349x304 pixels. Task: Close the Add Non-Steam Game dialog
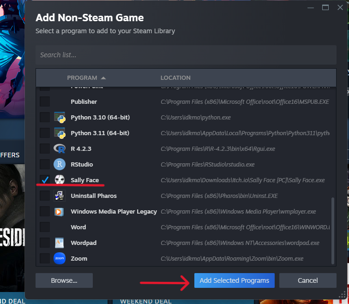[x=340, y=7]
